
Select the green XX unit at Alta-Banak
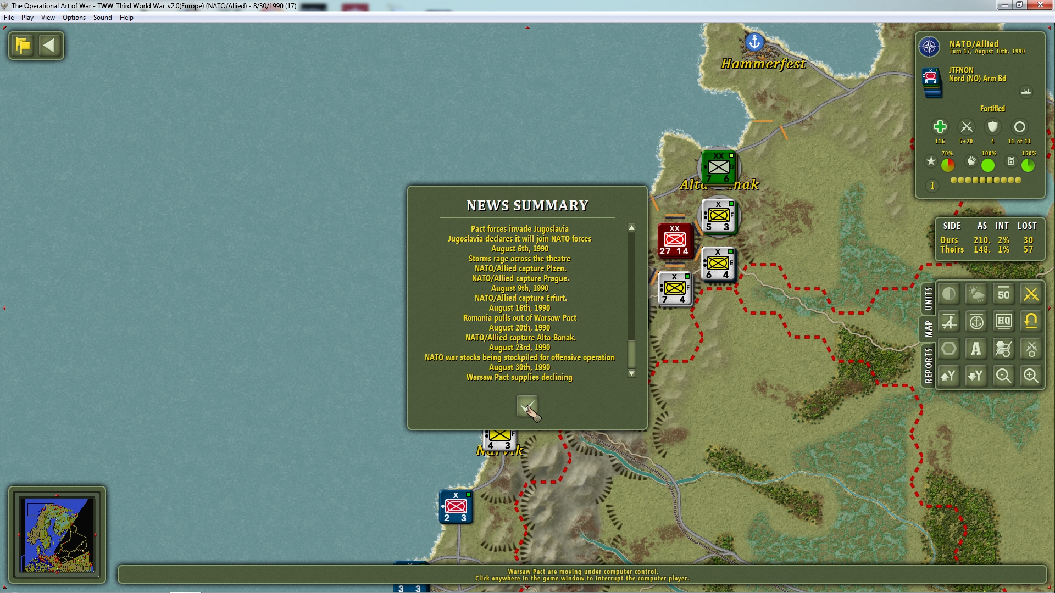pyautogui.click(x=719, y=167)
